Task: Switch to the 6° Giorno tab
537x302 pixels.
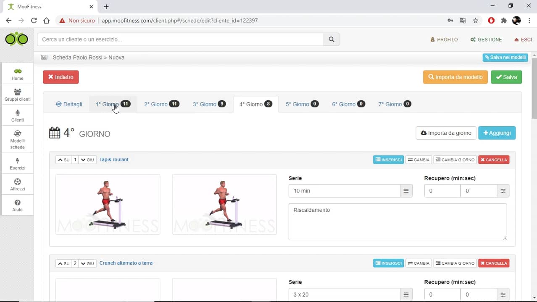Action: (348, 104)
